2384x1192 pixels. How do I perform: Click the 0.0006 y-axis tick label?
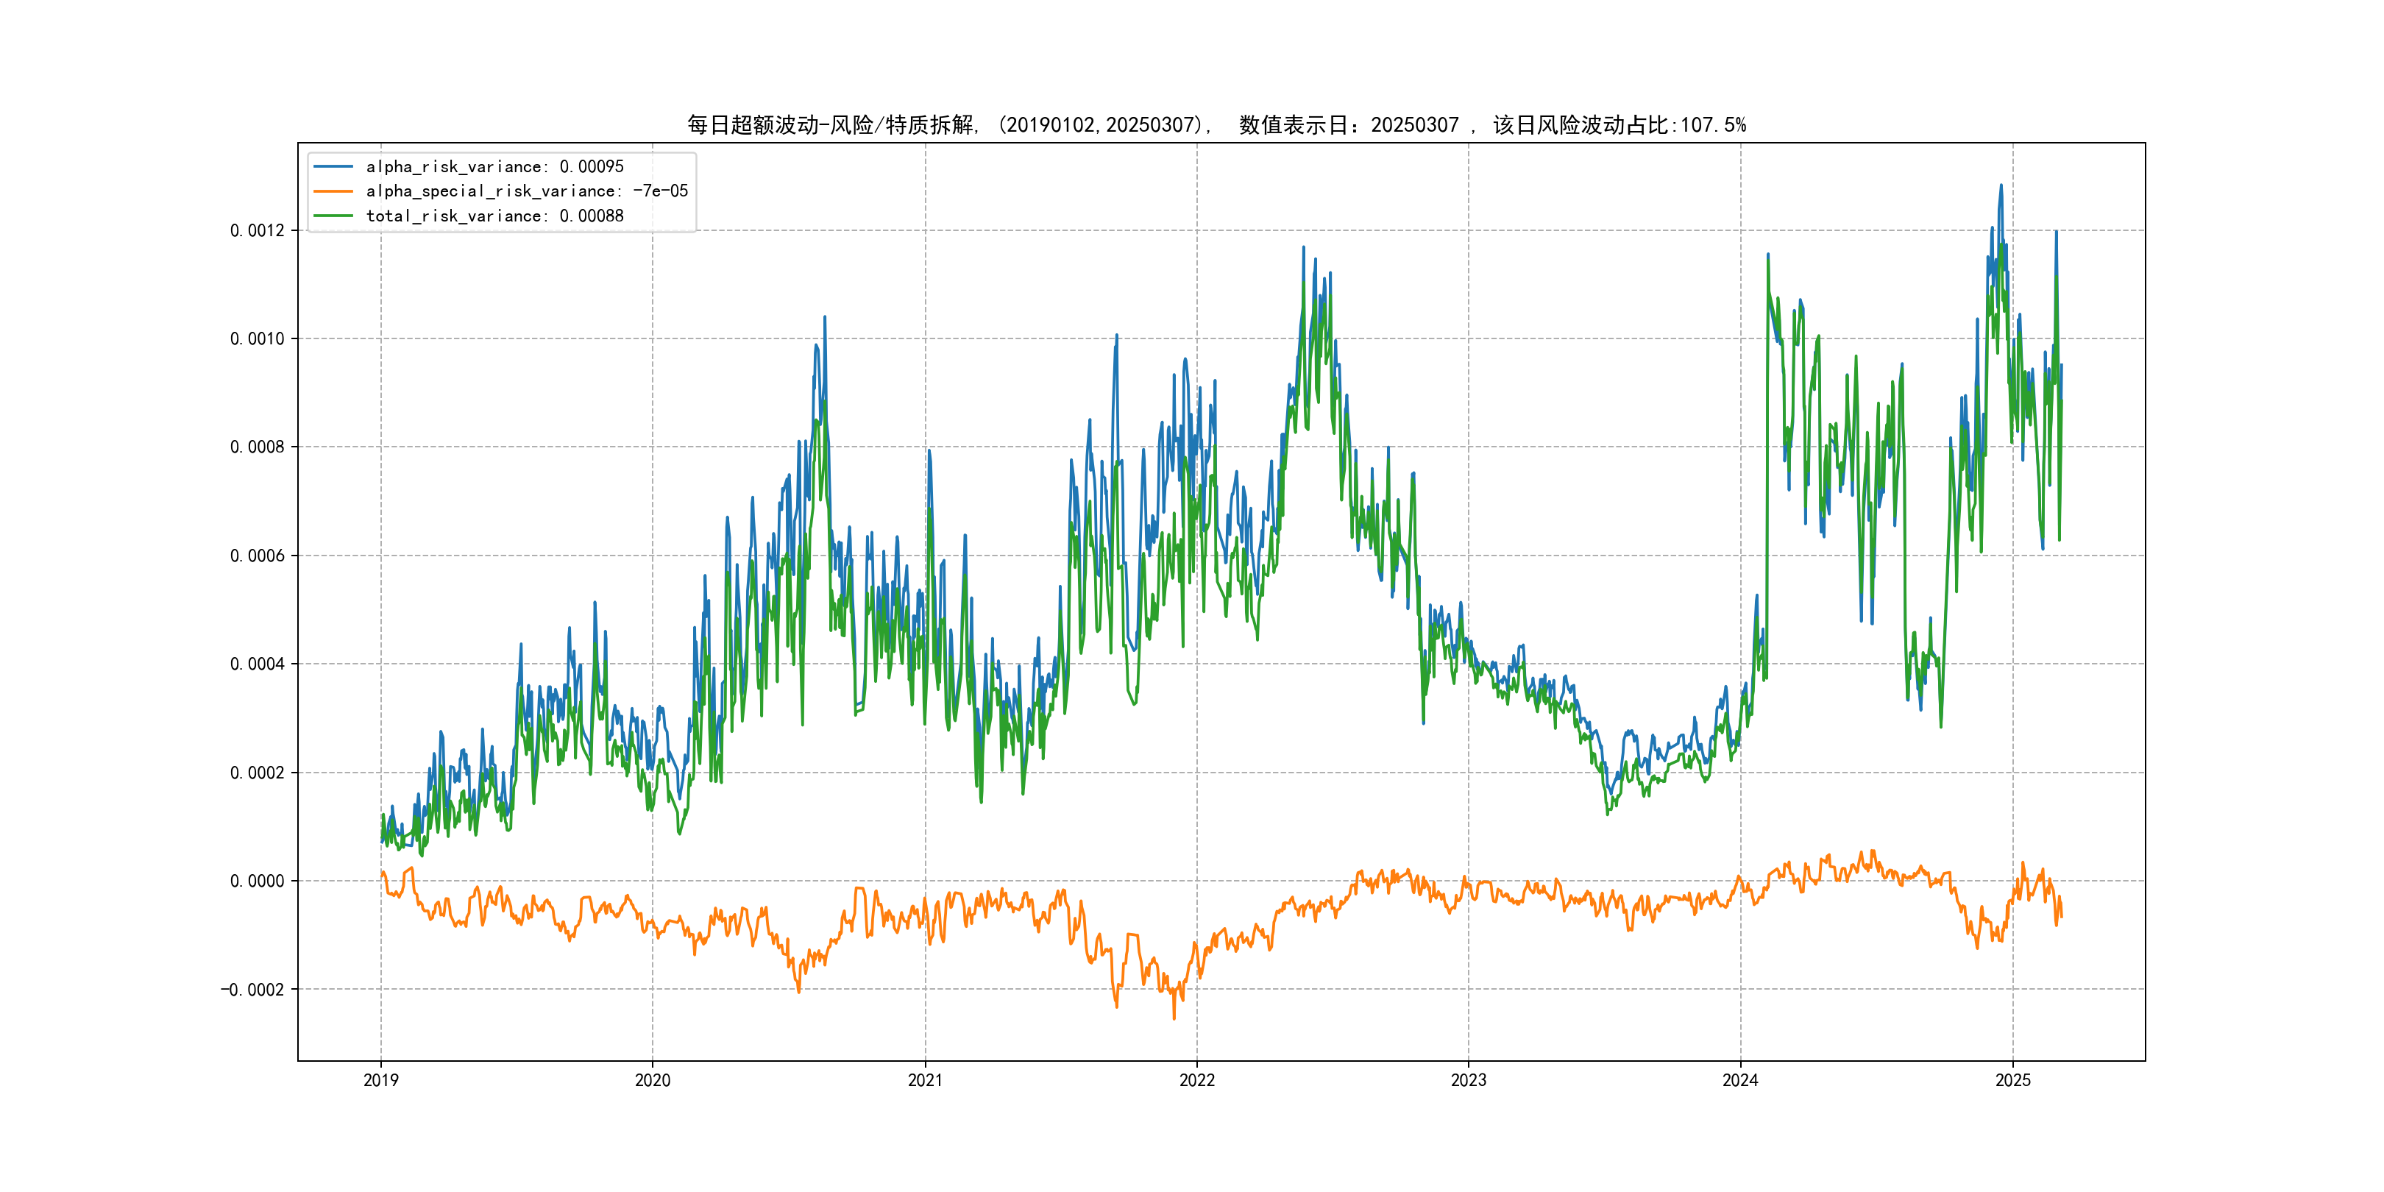(258, 556)
